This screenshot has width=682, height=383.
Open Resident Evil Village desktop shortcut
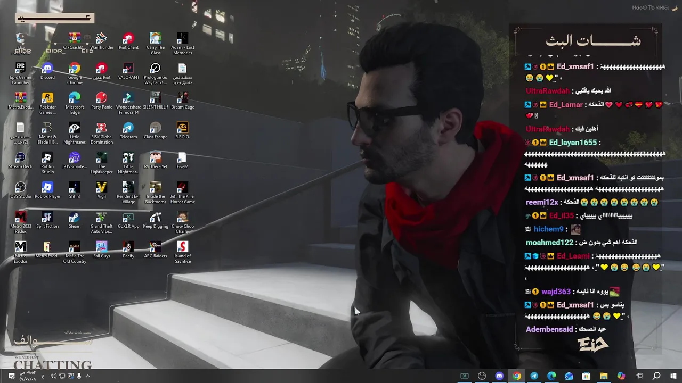point(128,193)
